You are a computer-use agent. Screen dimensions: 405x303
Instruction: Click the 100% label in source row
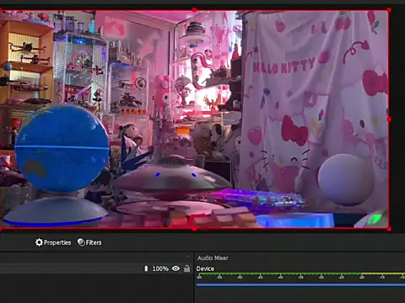160,268
